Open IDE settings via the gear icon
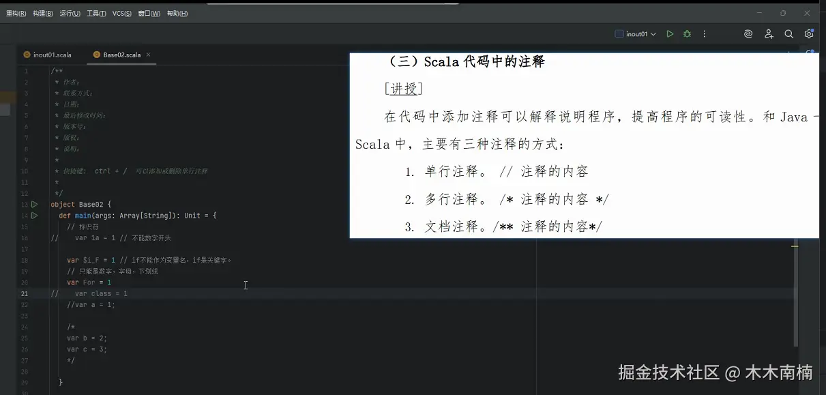826x395 pixels. coord(809,33)
